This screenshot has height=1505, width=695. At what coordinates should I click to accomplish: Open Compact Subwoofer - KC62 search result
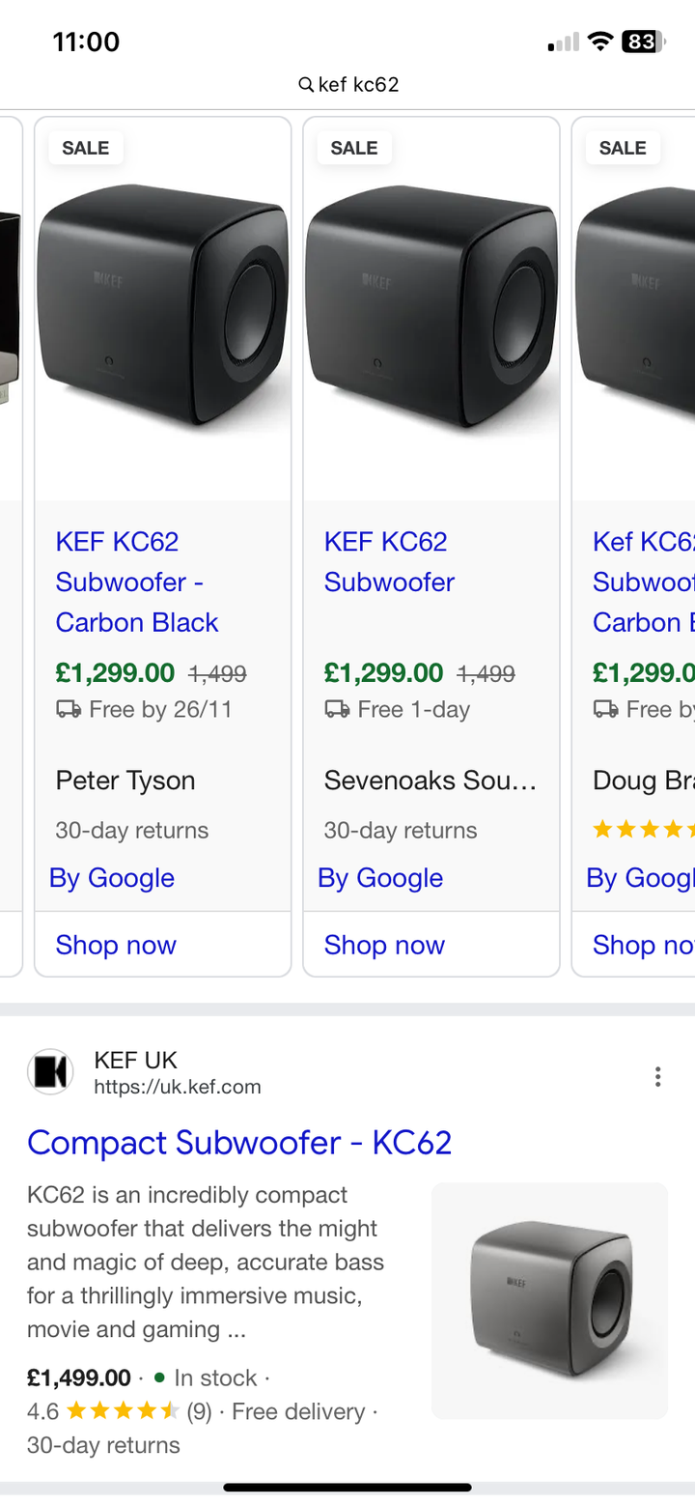(x=239, y=1143)
